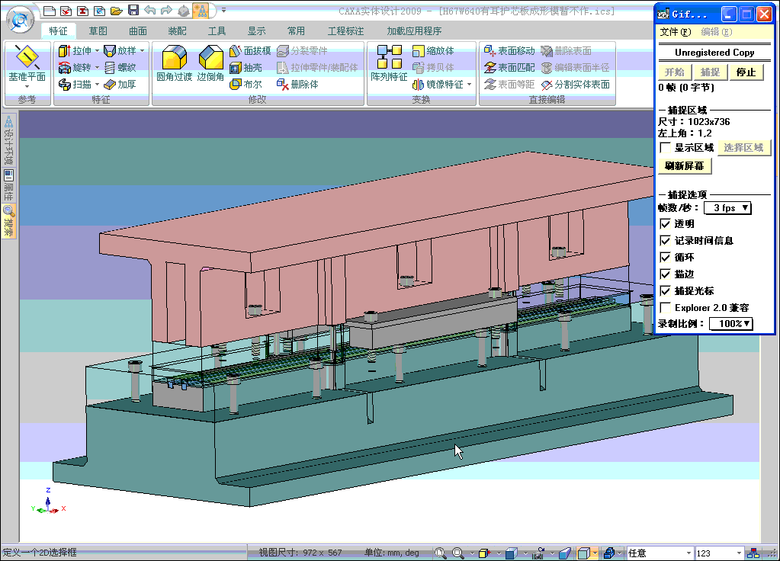Choose the 旋转 revolve feature
Viewport: 780px width, 561px height.
[75, 67]
